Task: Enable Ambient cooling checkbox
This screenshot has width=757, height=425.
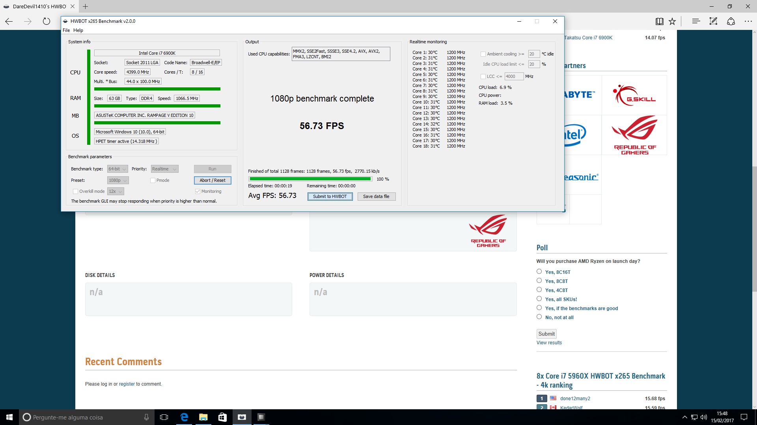Action: (x=483, y=54)
